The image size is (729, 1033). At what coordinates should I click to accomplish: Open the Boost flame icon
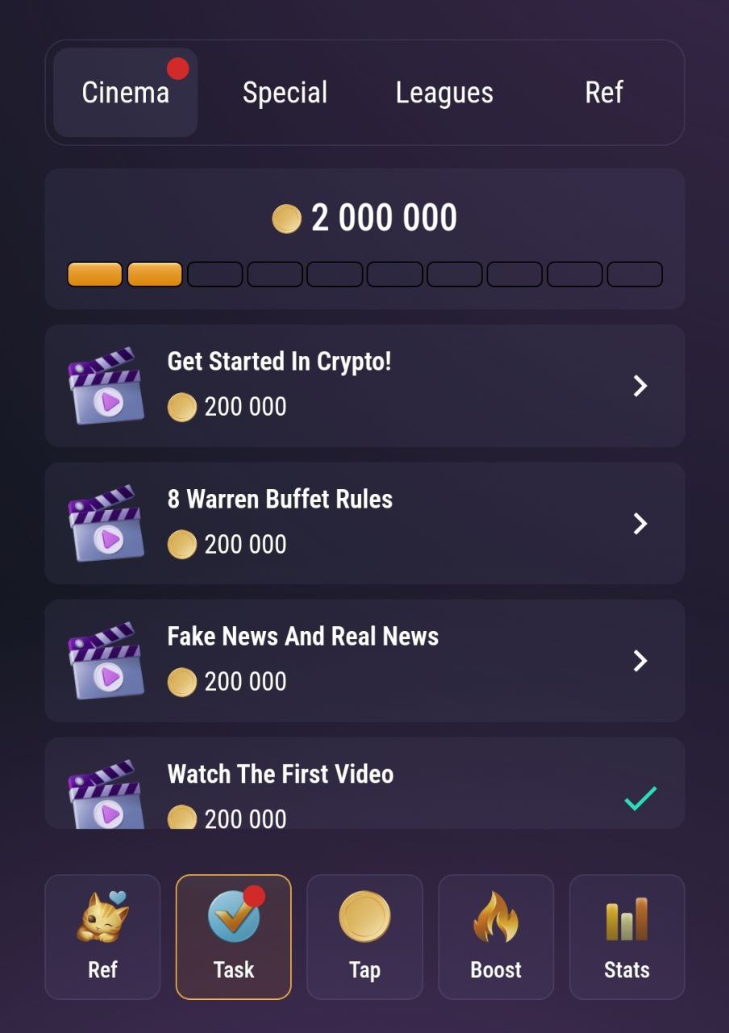(496, 917)
